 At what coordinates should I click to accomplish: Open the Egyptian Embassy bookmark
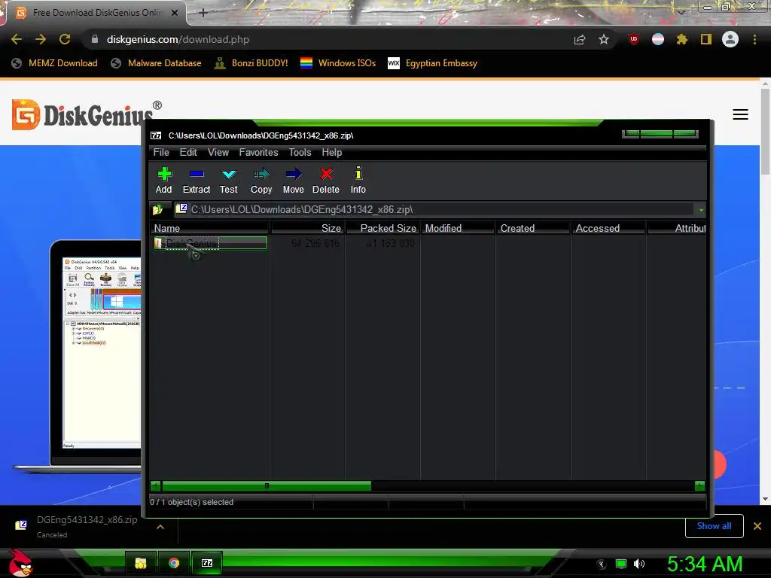click(x=433, y=63)
